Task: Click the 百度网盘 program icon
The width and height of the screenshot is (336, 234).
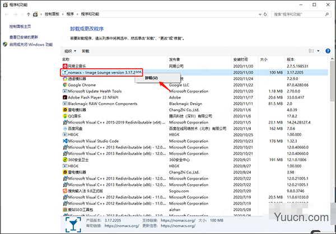Action: pos(65,129)
